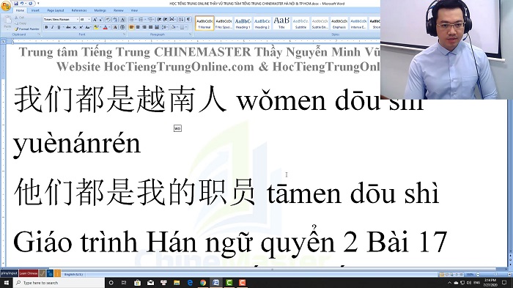Toggle Align Text Left
This screenshot has height=288, width=513.
pos(131,27)
